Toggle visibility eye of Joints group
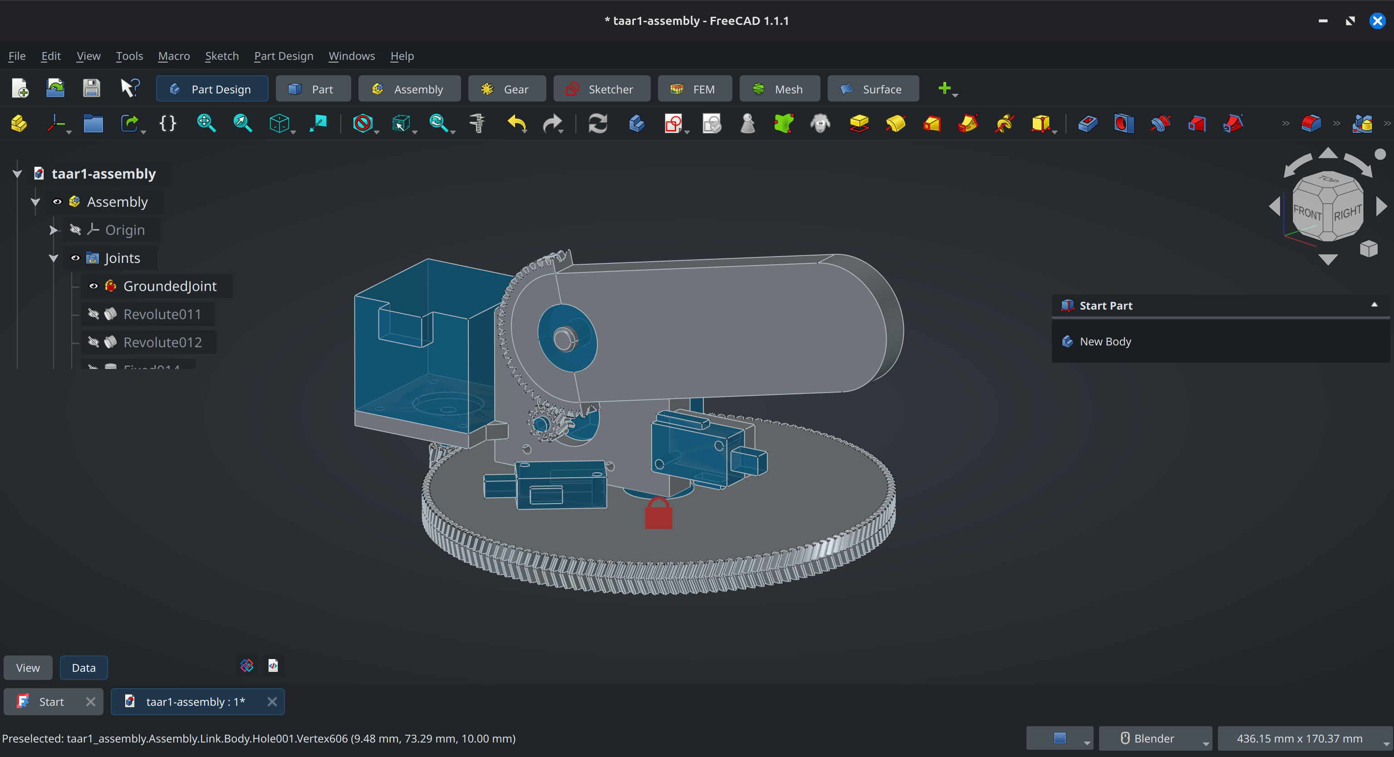 coord(75,258)
